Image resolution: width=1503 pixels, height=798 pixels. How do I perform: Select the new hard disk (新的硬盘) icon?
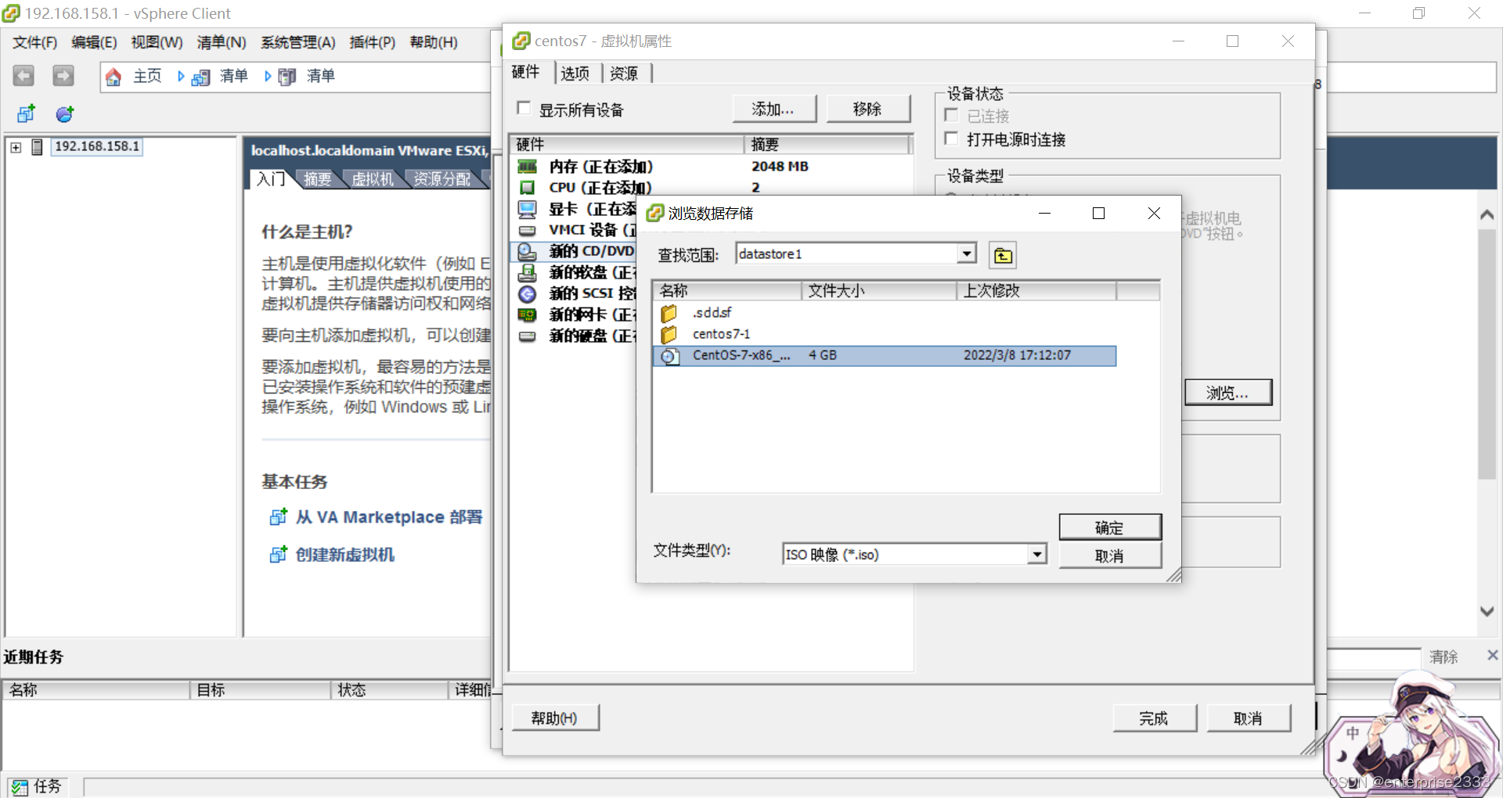click(x=528, y=336)
